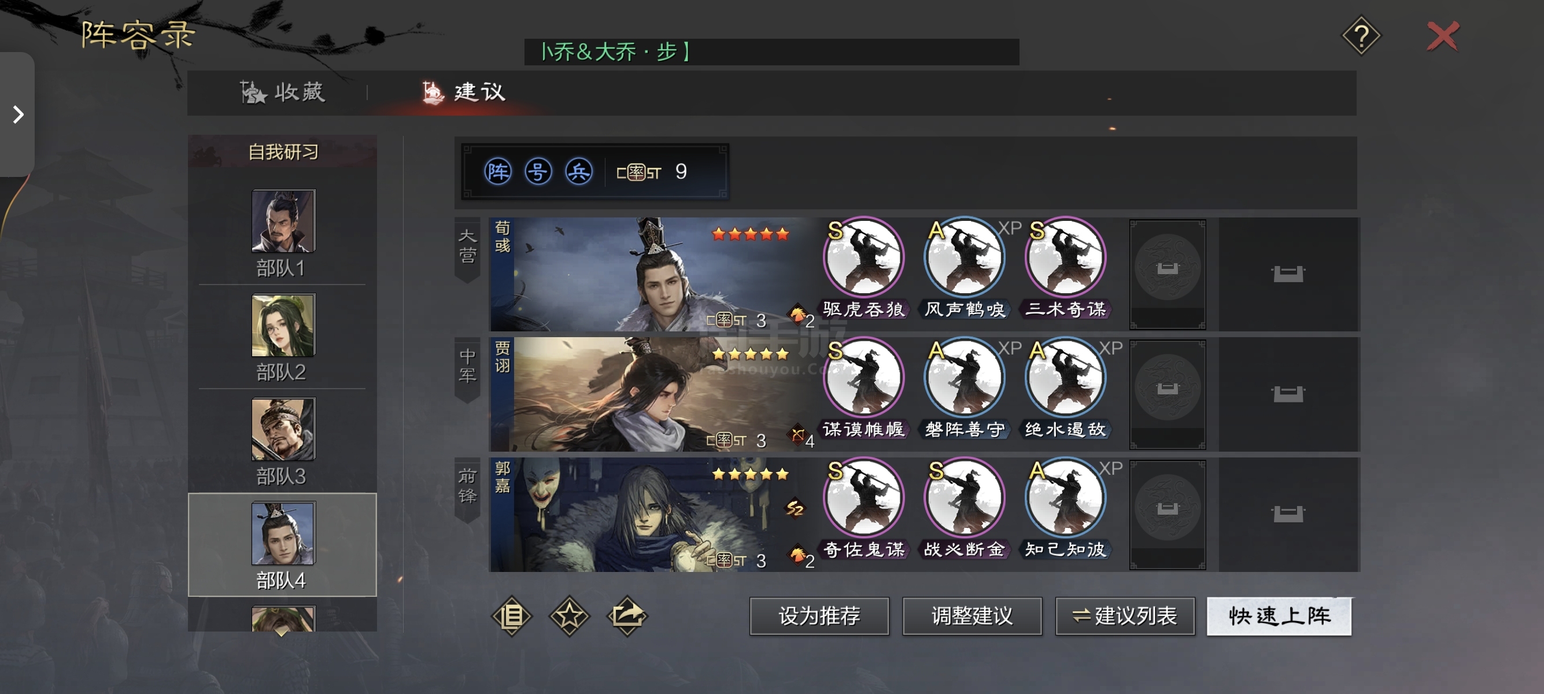Expand the left side panel arrow

pyautogui.click(x=17, y=114)
